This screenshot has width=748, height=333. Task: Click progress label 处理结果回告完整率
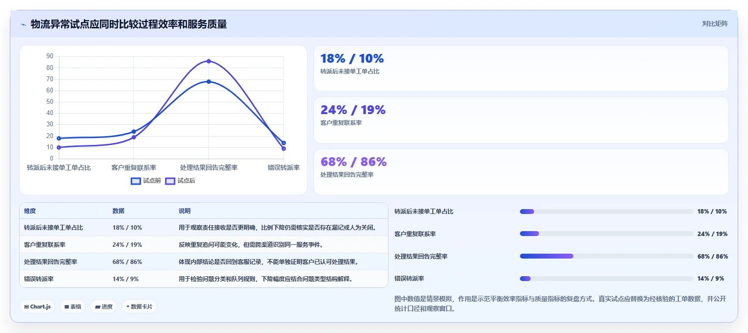(x=421, y=256)
